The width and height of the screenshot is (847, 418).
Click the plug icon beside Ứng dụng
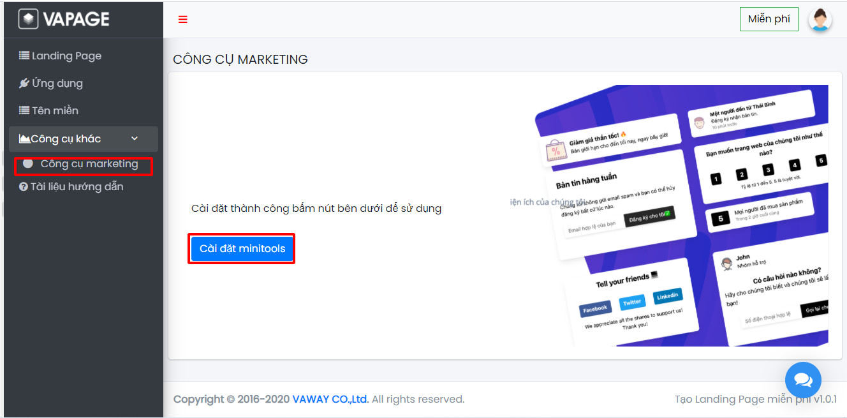(24, 83)
